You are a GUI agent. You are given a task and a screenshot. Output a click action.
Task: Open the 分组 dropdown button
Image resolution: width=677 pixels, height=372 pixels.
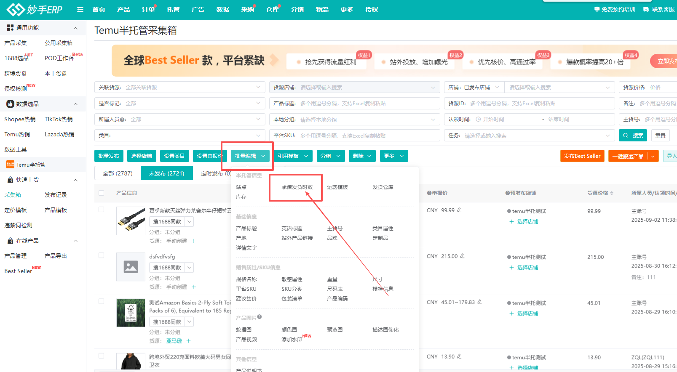click(x=330, y=156)
